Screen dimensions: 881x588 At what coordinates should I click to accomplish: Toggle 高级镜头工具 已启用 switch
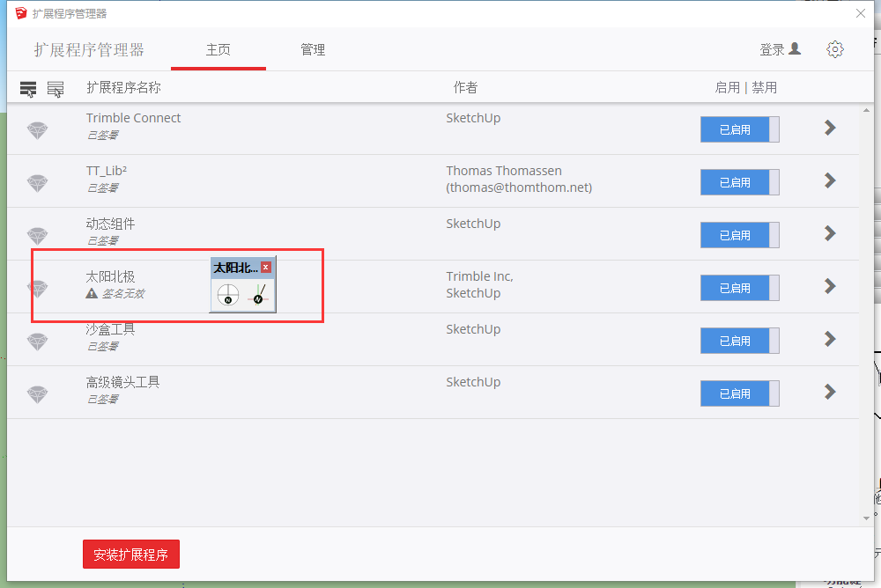coord(739,393)
